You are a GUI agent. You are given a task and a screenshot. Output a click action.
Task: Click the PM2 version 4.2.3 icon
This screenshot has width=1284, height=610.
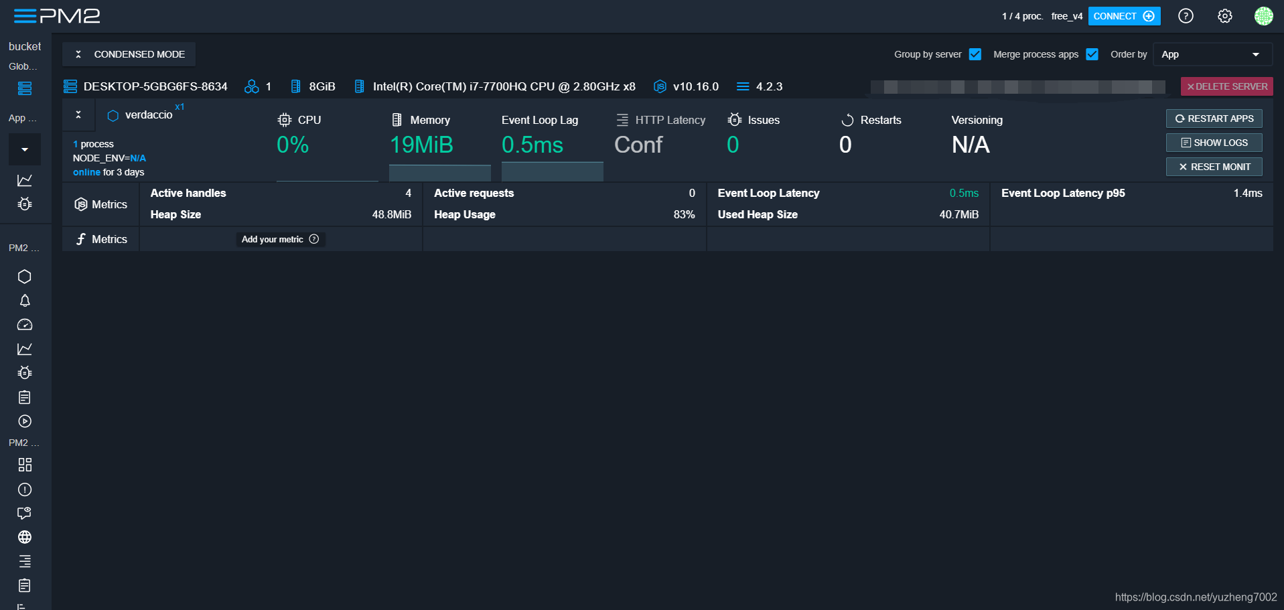[x=743, y=86]
